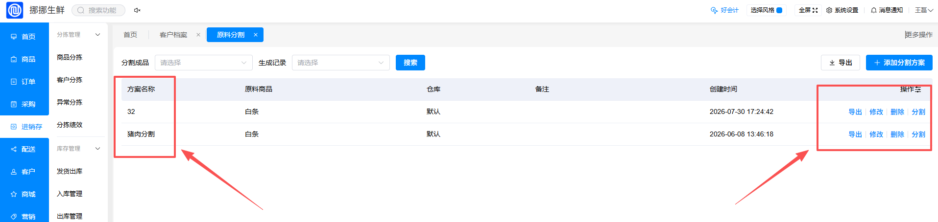Viewport: 938px width, 222px height.
Task: Open 更多操作 menu
Action: (918, 35)
